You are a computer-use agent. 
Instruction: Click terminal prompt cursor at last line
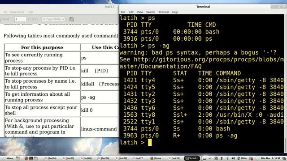click(150, 142)
